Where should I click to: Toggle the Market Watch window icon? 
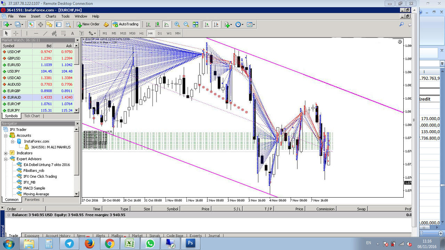31,24
